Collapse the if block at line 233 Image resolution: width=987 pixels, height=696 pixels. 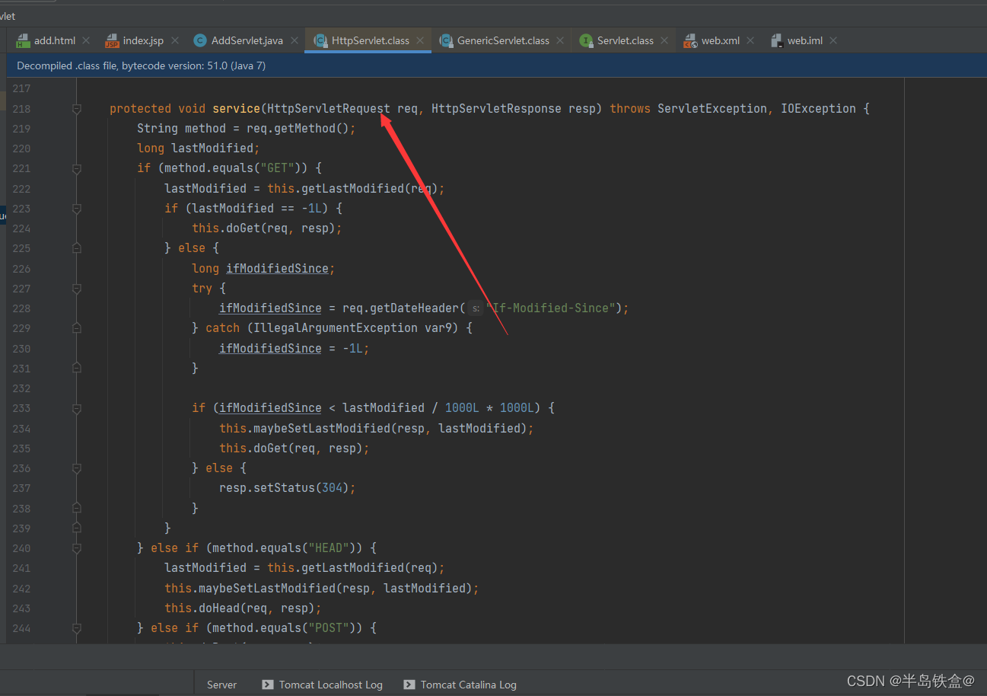[x=77, y=408]
